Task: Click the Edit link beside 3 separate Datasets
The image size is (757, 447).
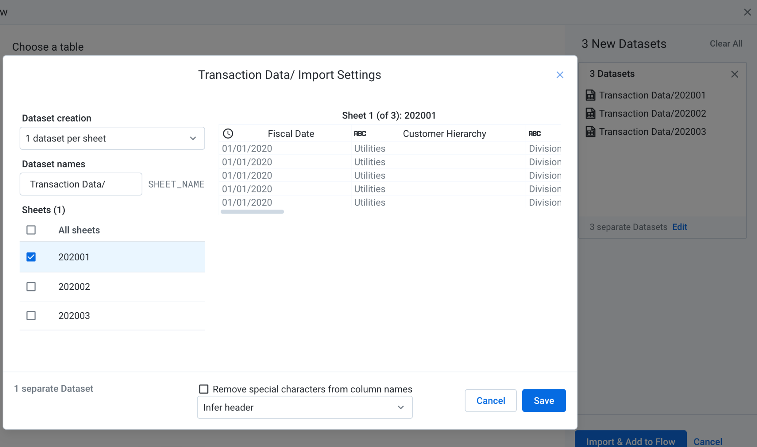Action: [x=679, y=227]
